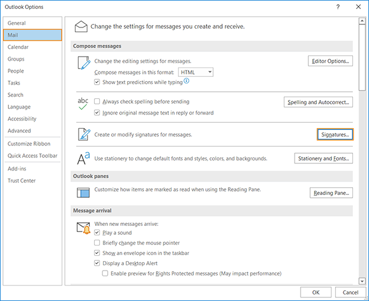
Task: Open the Search options category
Action: 33,95
